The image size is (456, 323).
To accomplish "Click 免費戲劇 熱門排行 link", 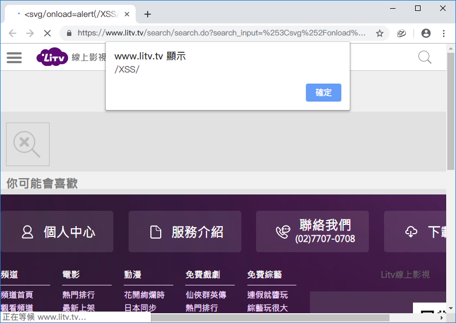I will coord(202,308).
